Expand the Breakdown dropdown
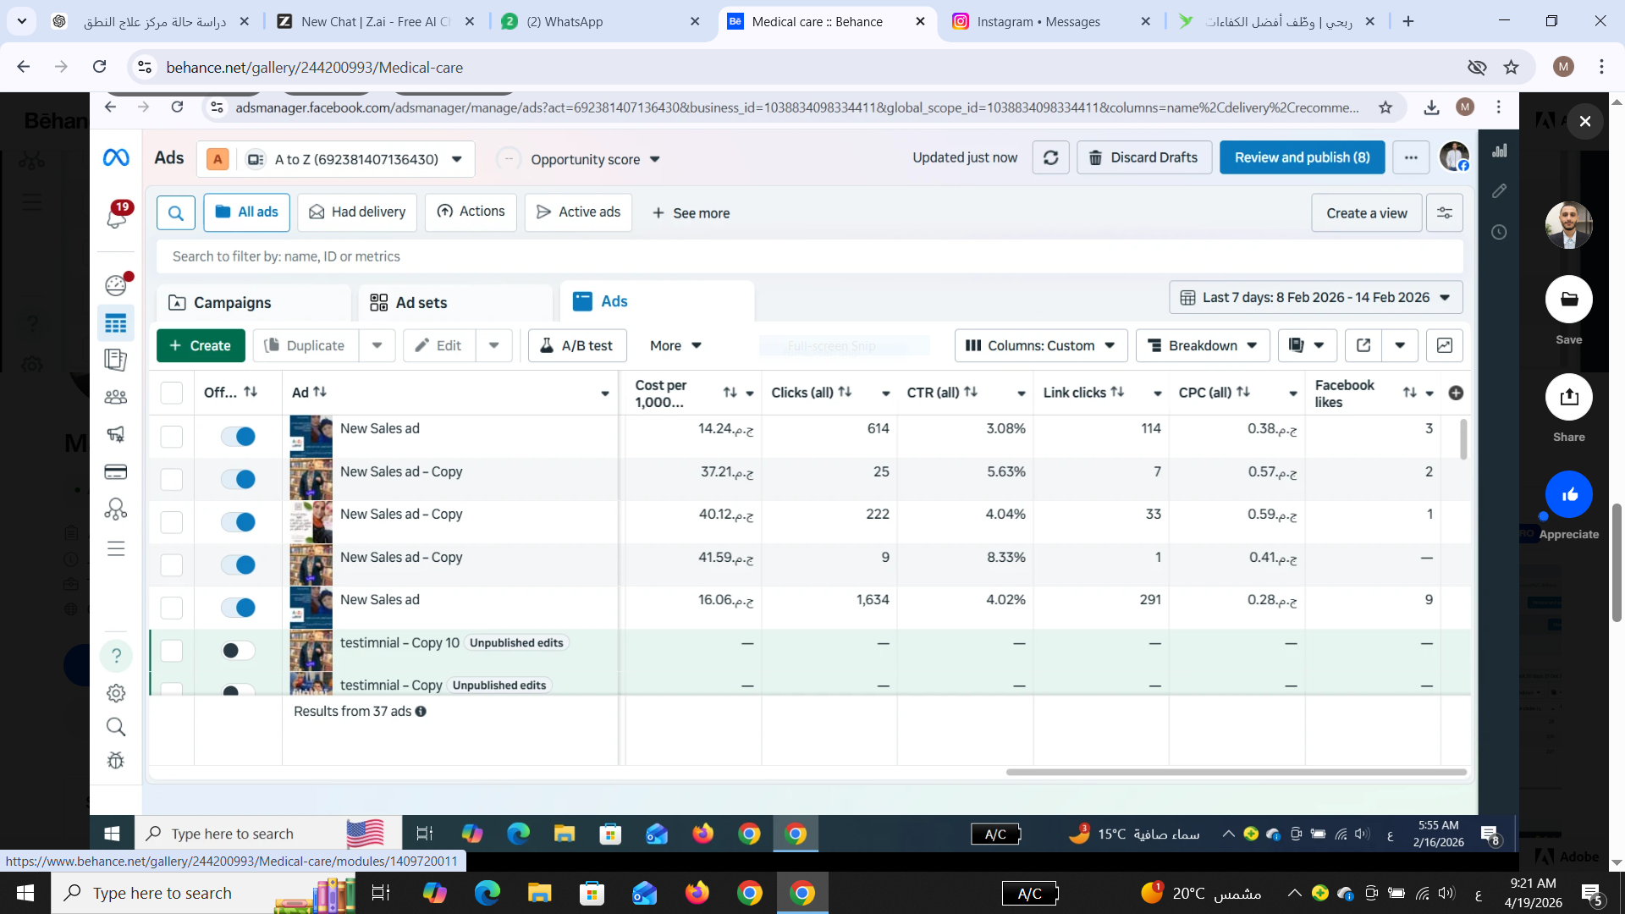1625x914 pixels. click(x=1202, y=346)
